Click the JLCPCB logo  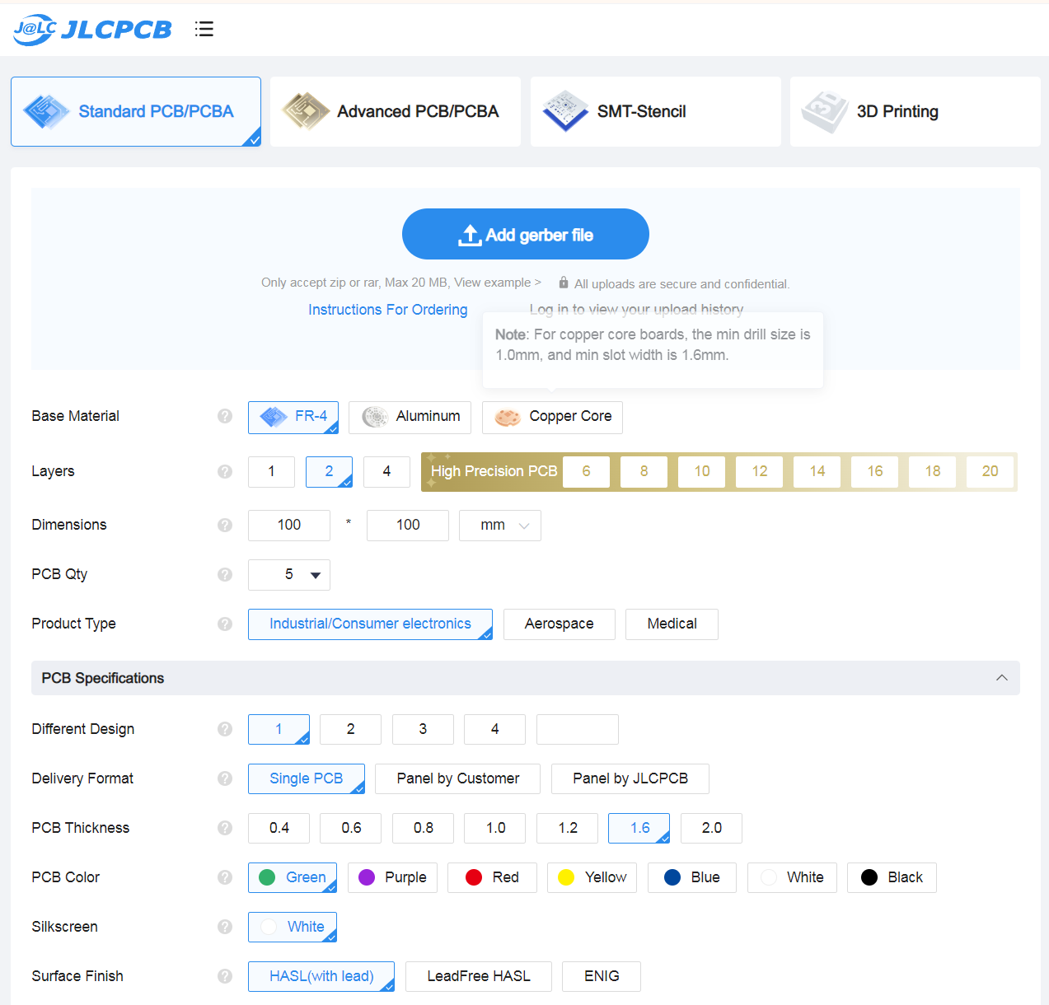pyautogui.click(x=92, y=30)
